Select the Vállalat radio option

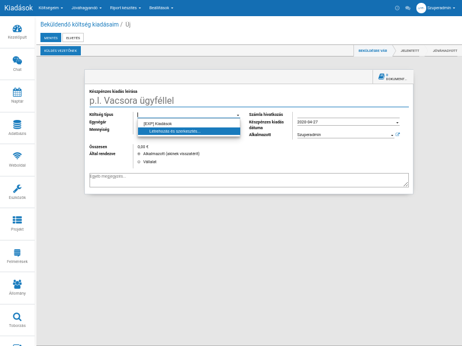tap(139, 162)
